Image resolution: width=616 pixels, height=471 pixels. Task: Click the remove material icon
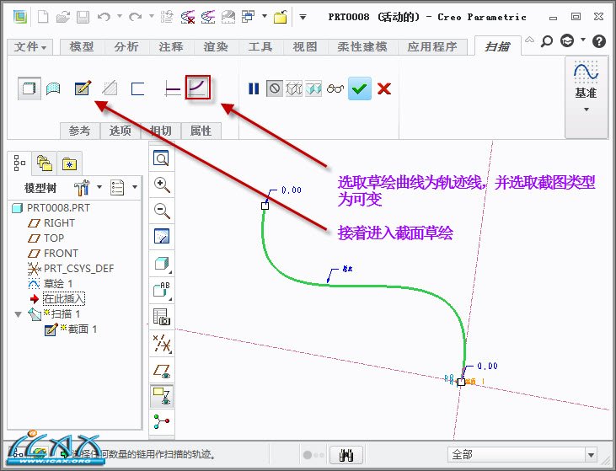(x=110, y=88)
